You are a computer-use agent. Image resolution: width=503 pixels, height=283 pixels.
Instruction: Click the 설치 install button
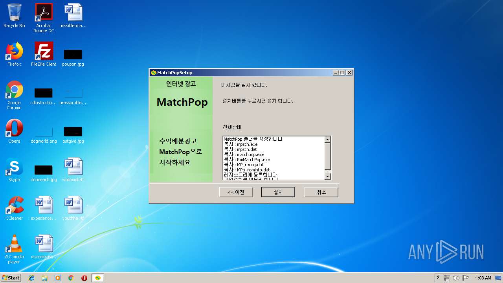point(278,192)
